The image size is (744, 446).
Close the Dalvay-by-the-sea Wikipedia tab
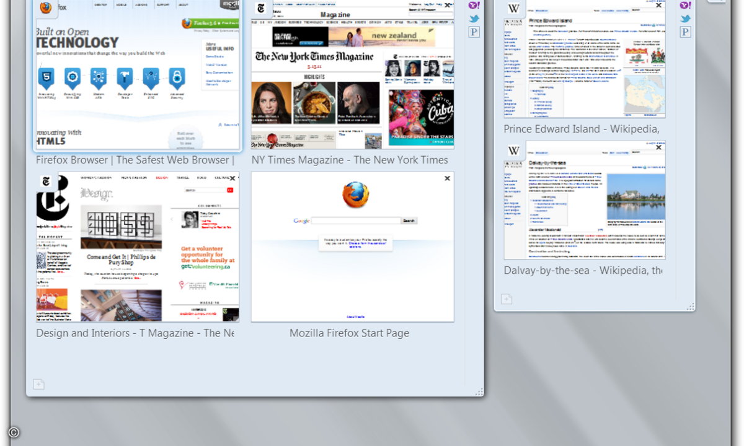click(659, 147)
